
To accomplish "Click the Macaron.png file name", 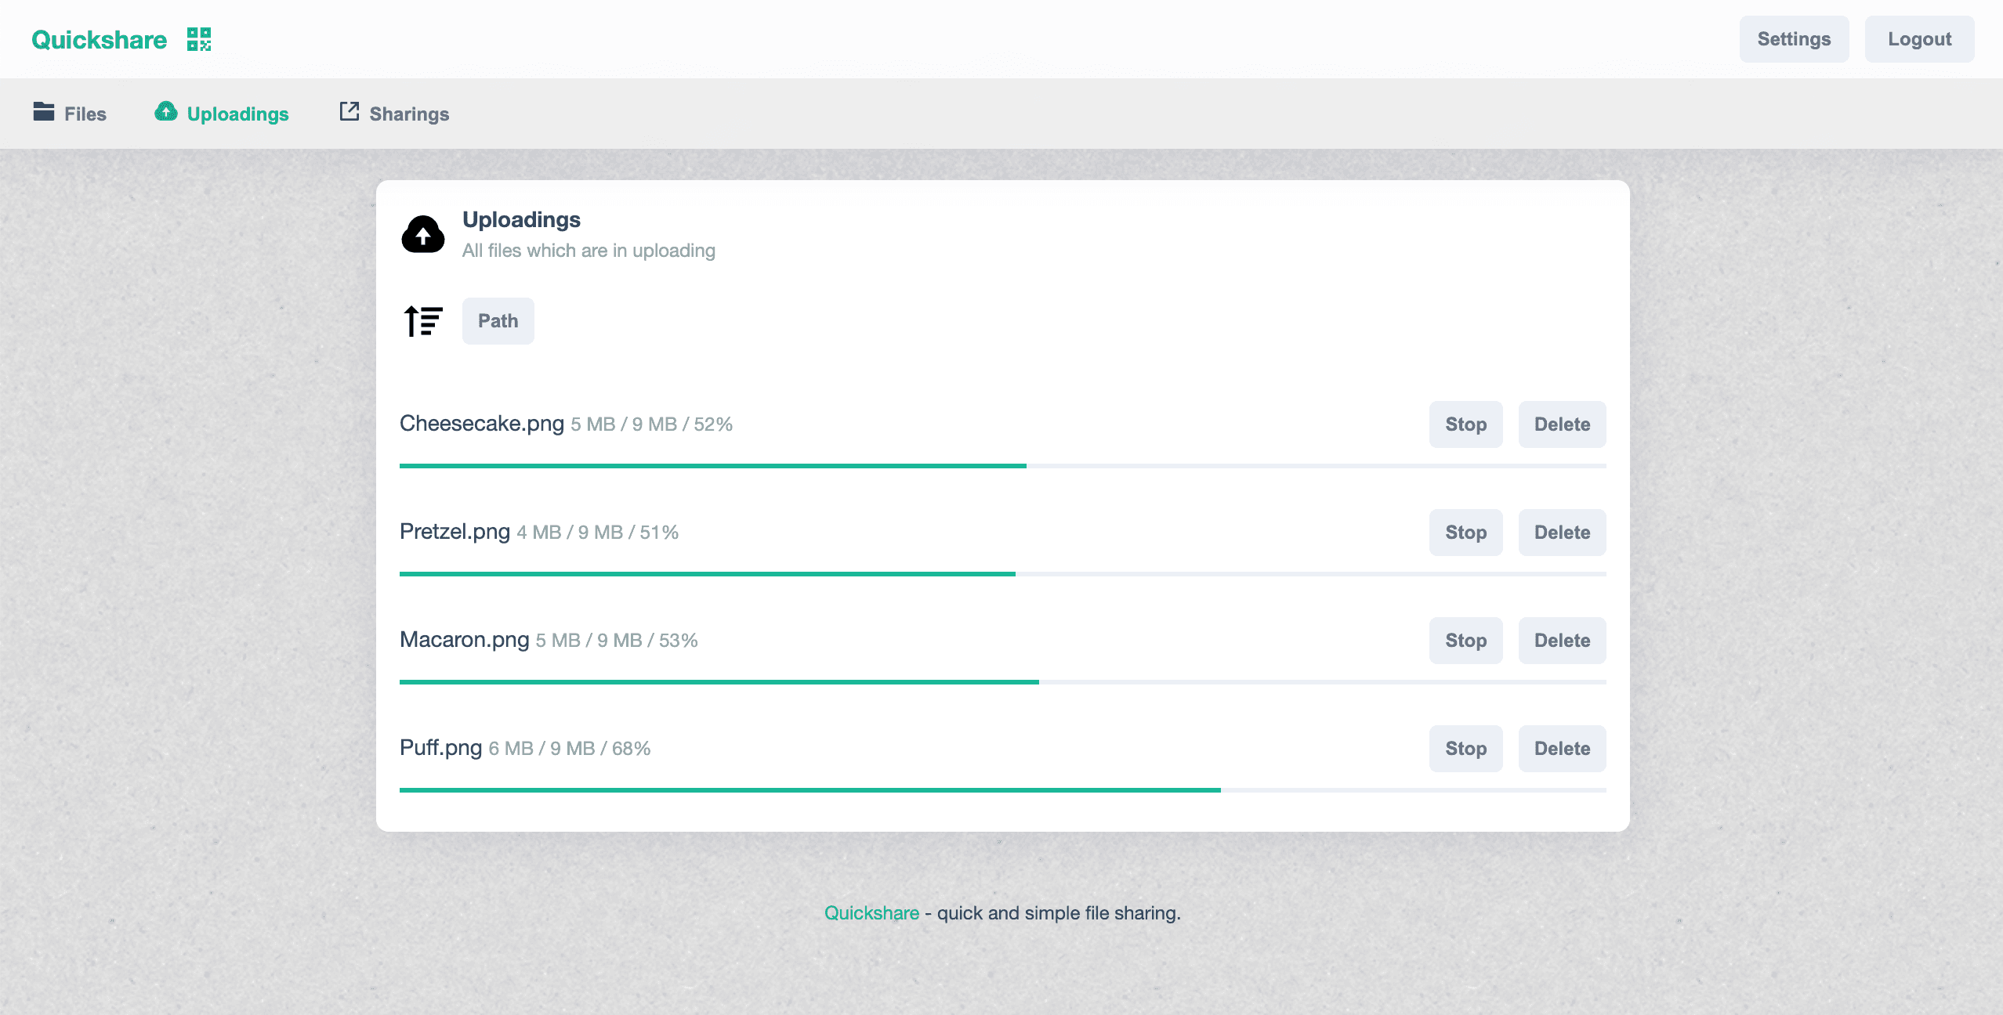I will click(x=465, y=640).
